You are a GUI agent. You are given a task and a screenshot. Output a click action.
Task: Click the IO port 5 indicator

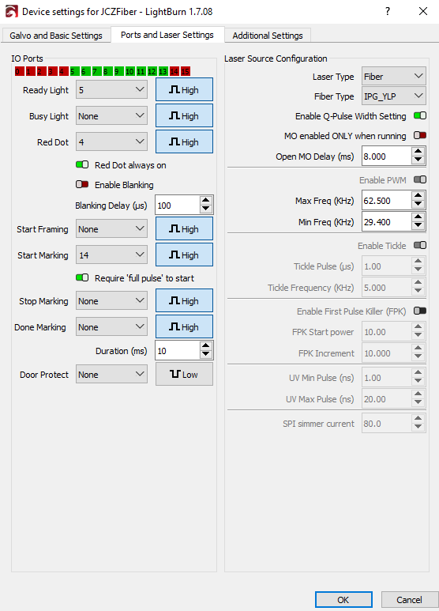(73, 71)
